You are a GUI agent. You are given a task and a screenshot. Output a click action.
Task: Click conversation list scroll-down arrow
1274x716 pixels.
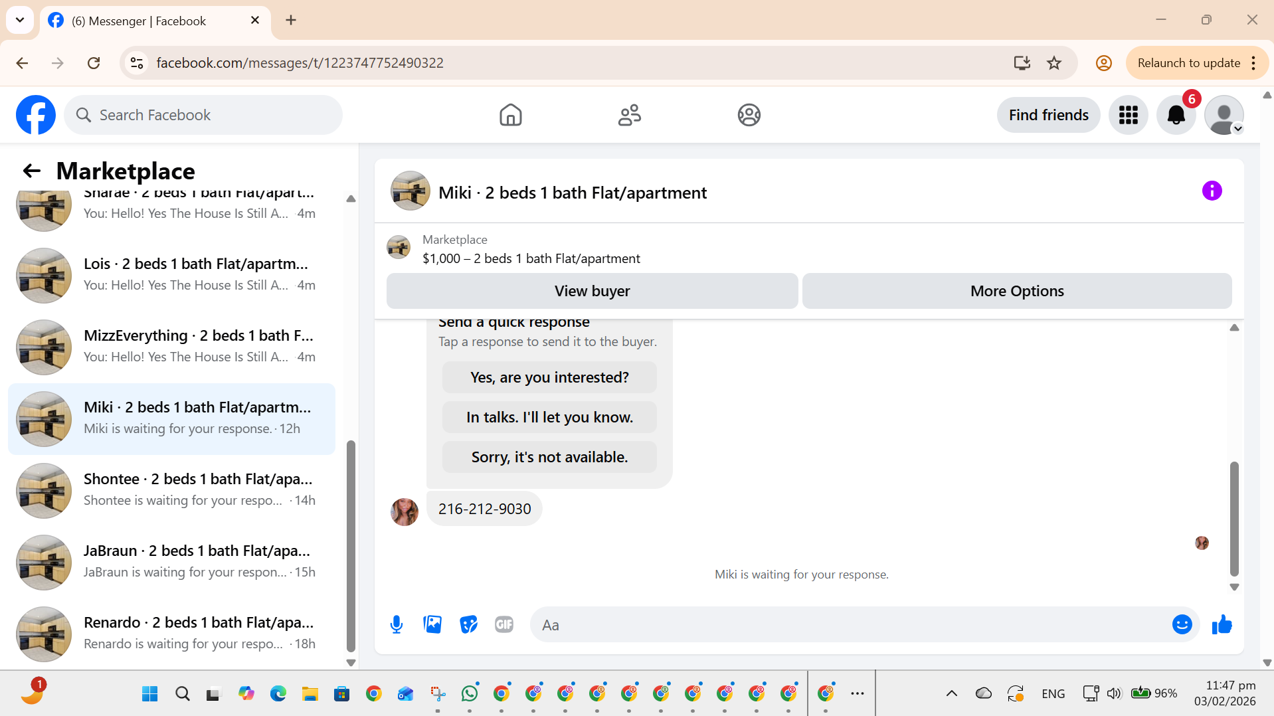(x=351, y=662)
